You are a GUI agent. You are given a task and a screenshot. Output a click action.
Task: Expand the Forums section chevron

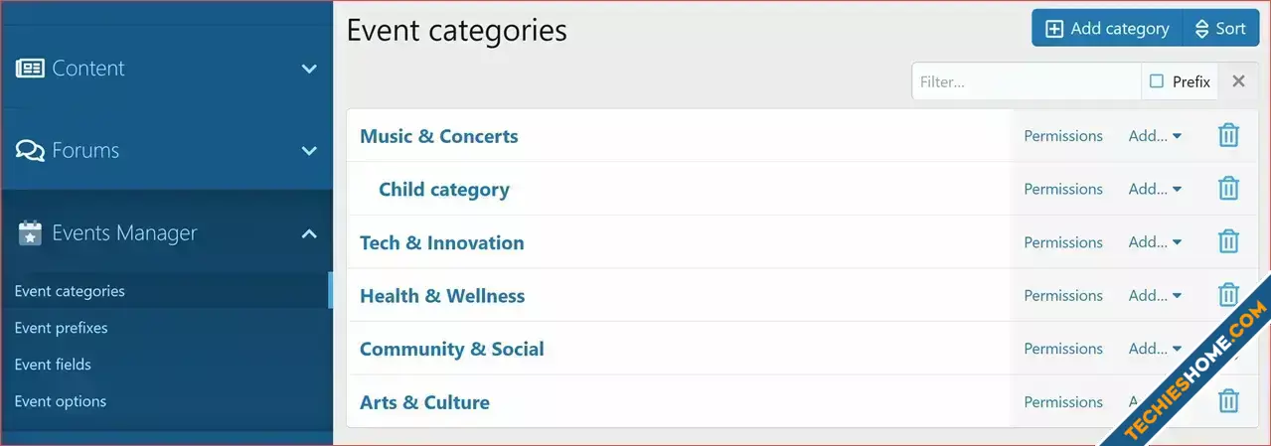[x=309, y=151]
